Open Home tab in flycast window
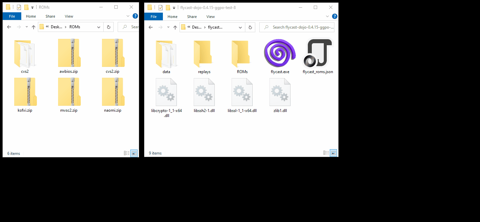Viewport: 480px width, 222px height. pos(173,16)
